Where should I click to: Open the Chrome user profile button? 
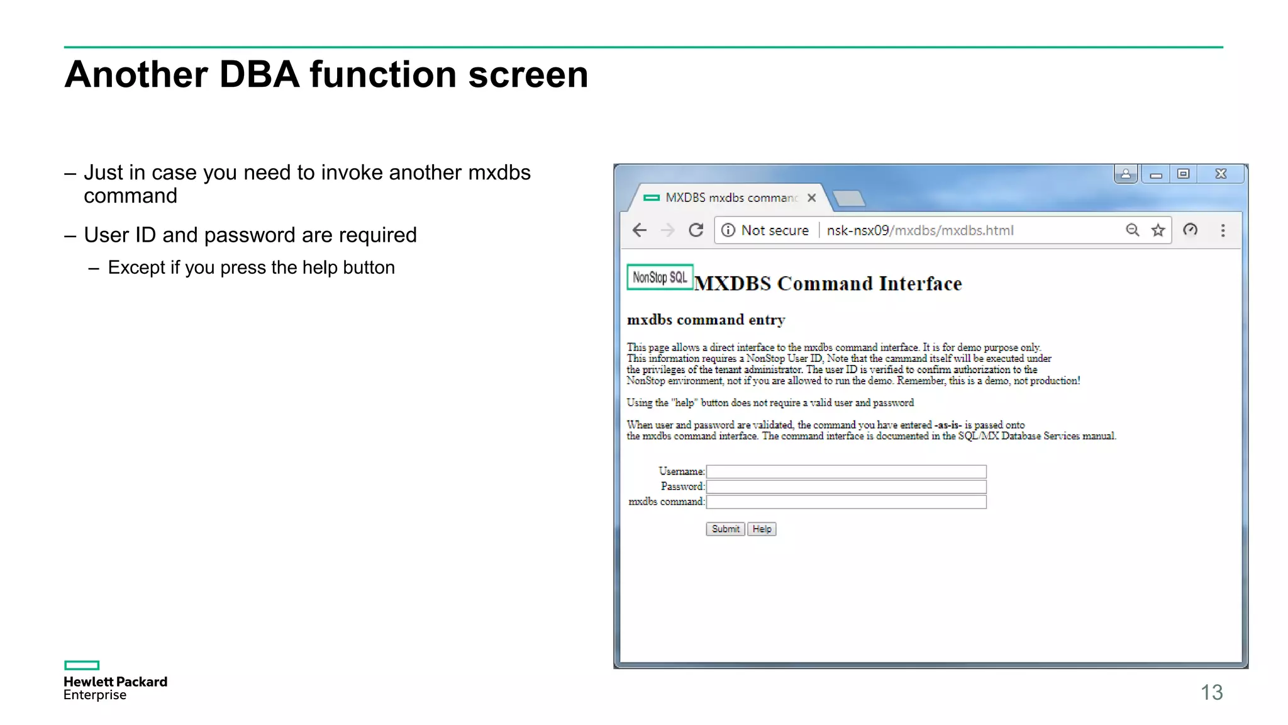(x=1126, y=174)
